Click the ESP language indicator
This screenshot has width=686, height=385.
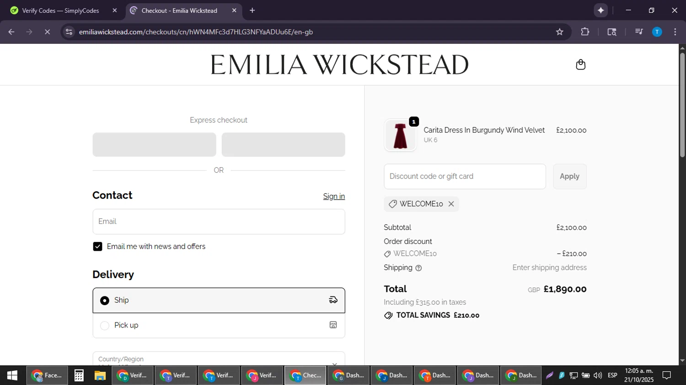(612, 375)
